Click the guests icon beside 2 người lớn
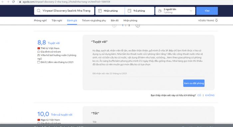 click(x=160, y=11)
